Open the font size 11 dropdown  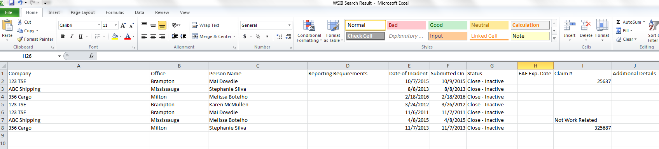click(115, 25)
